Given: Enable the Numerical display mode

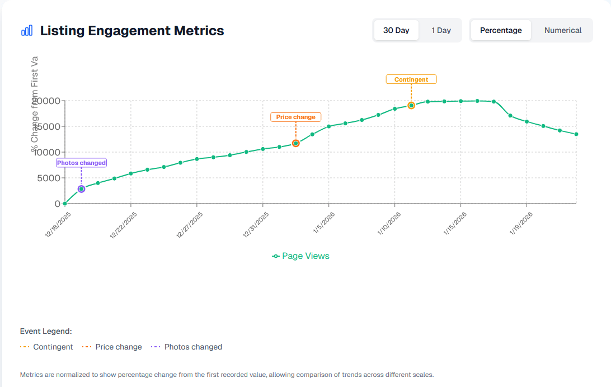Looking at the screenshot, I should 562,30.
